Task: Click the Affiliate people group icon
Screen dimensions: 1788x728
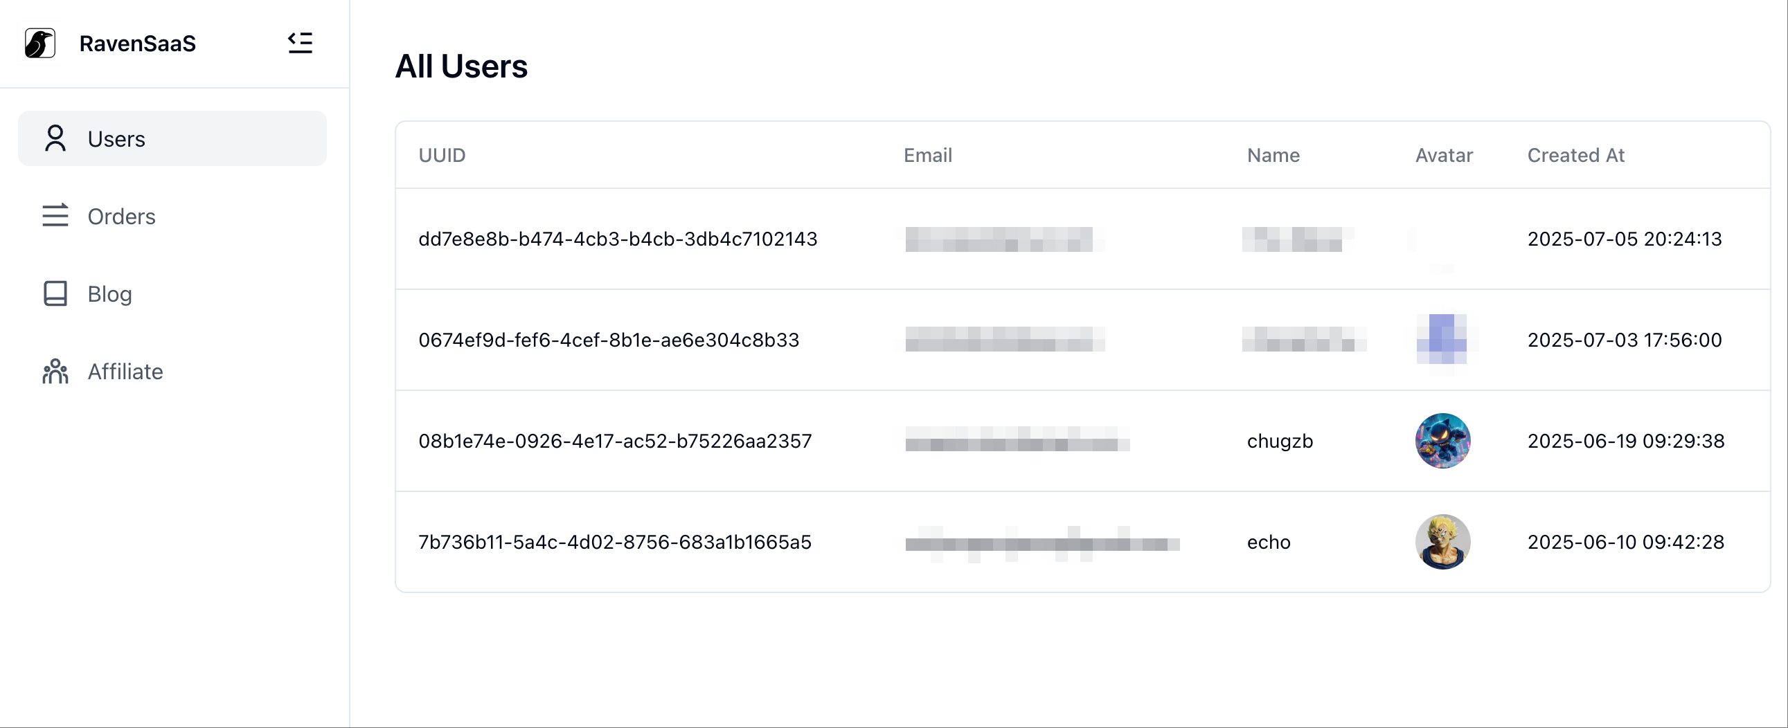Action: pyautogui.click(x=55, y=371)
